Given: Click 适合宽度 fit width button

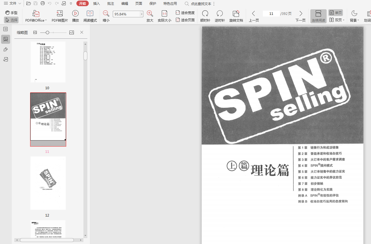Looking at the screenshot, I should tap(185, 13).
